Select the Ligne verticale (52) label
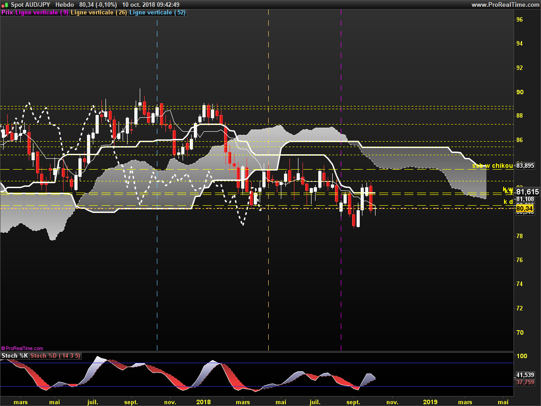 pyautogui.click(x=157, y=13)
